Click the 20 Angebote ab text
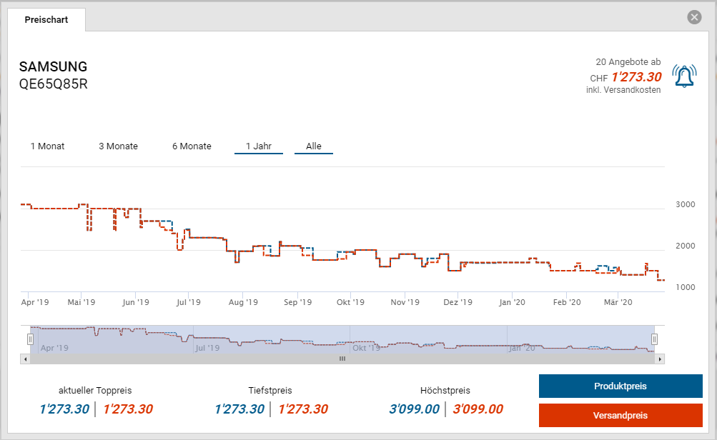The height and width of the screenshot is (440, 717). pos(628,62)
